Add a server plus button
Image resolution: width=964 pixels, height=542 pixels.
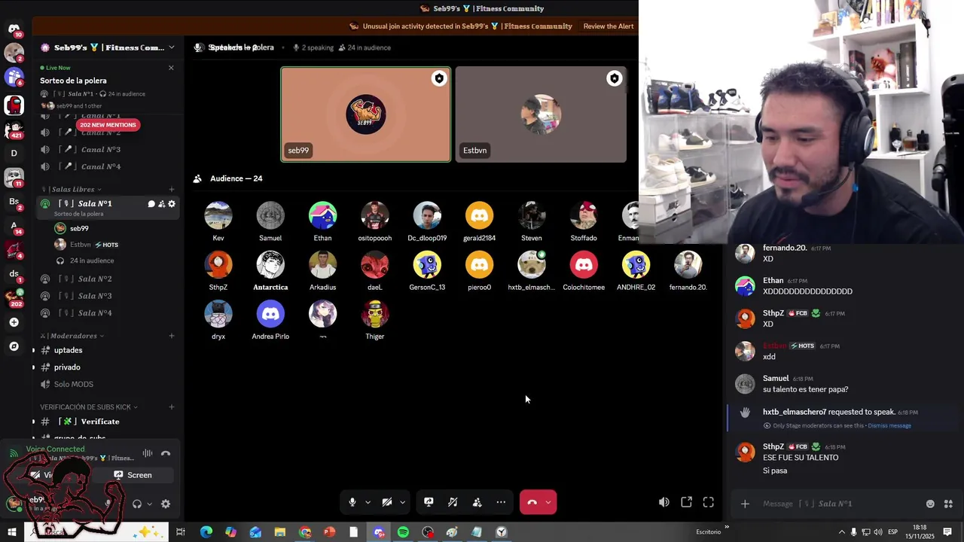click(x=14, y=322)
